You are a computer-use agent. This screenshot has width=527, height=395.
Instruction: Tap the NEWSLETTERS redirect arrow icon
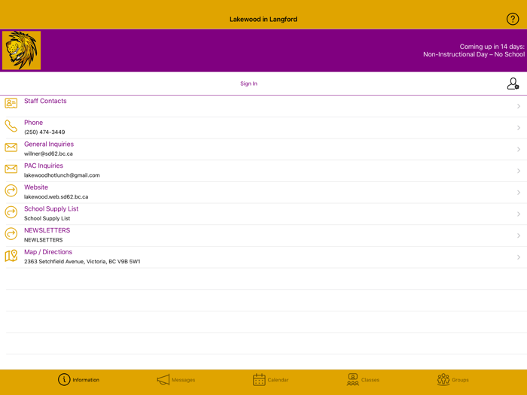[11, 233]
